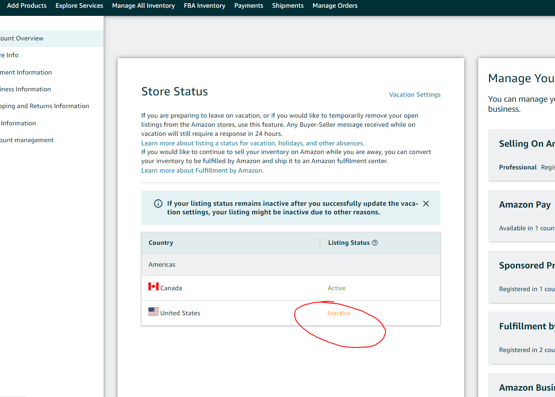The width and height of the screenshot is (555, 397).
Task: Click the Store Status heading
Action: pos(174,91)
